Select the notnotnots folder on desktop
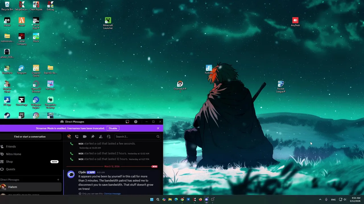The width and height of the screenshot is (364, 204). [x=7, y=38]
